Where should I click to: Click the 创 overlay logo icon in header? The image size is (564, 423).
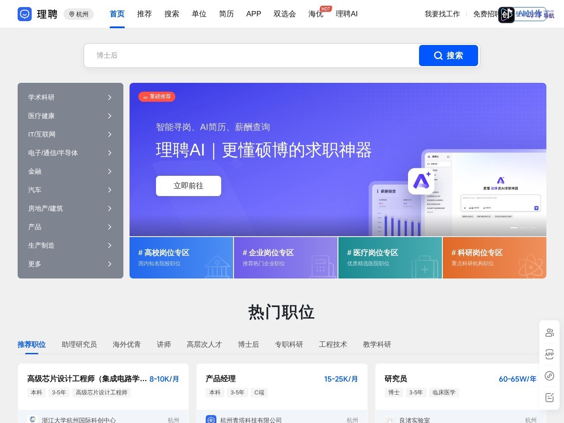click(x=506, y=15)
